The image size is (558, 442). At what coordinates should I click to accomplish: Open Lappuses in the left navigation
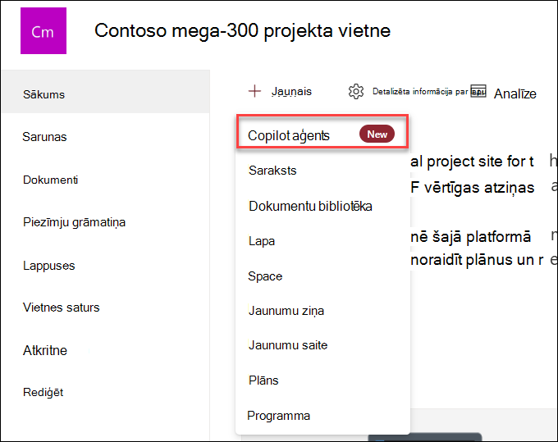coord(48,266)
